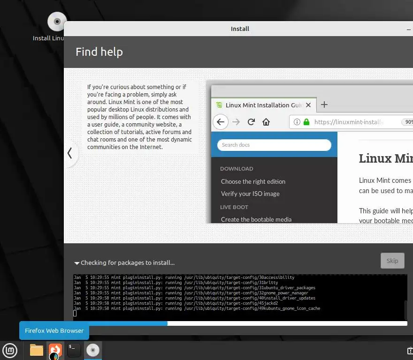The height and width of the screenshot is (360, 413).
Task: Minimize the Install window
Action: tap(408, 29)
